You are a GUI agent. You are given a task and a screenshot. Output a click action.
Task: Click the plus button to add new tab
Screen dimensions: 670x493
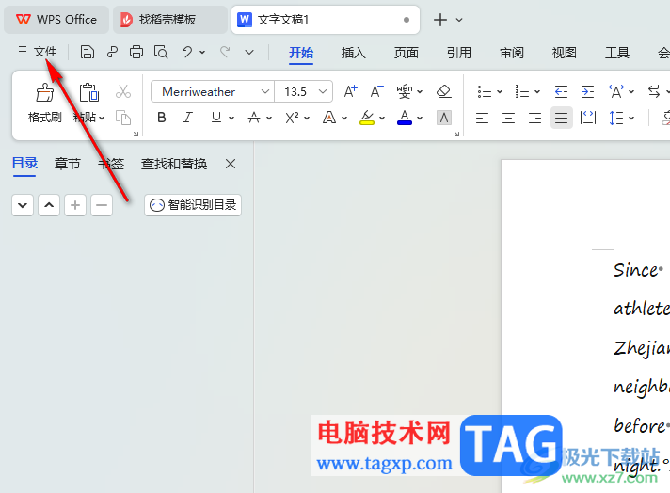pos(440,20)
